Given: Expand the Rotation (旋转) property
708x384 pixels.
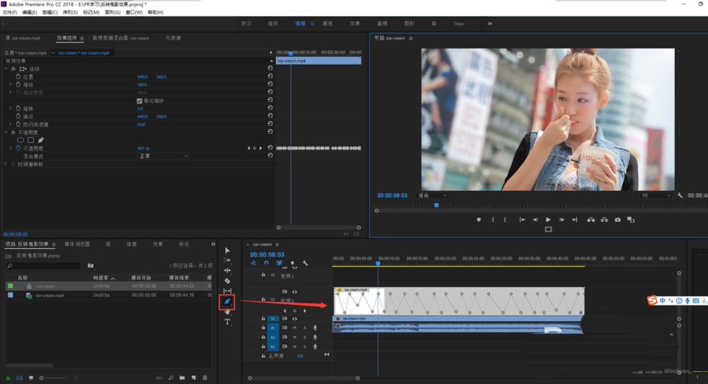Looking at the screenshot, I should pyautogui.click(x=11, y=108).
